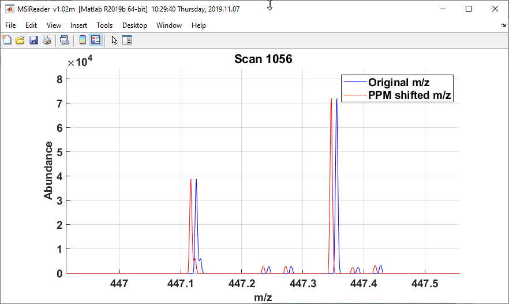Open the File menu

click(x=10, y=25)
